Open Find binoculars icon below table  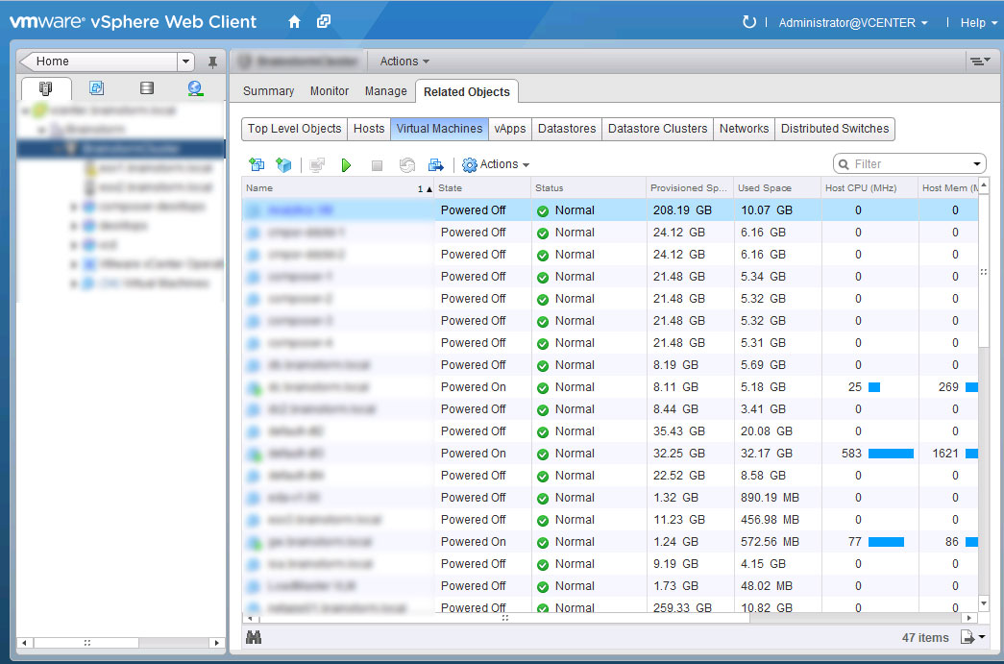tap(254, 637)
